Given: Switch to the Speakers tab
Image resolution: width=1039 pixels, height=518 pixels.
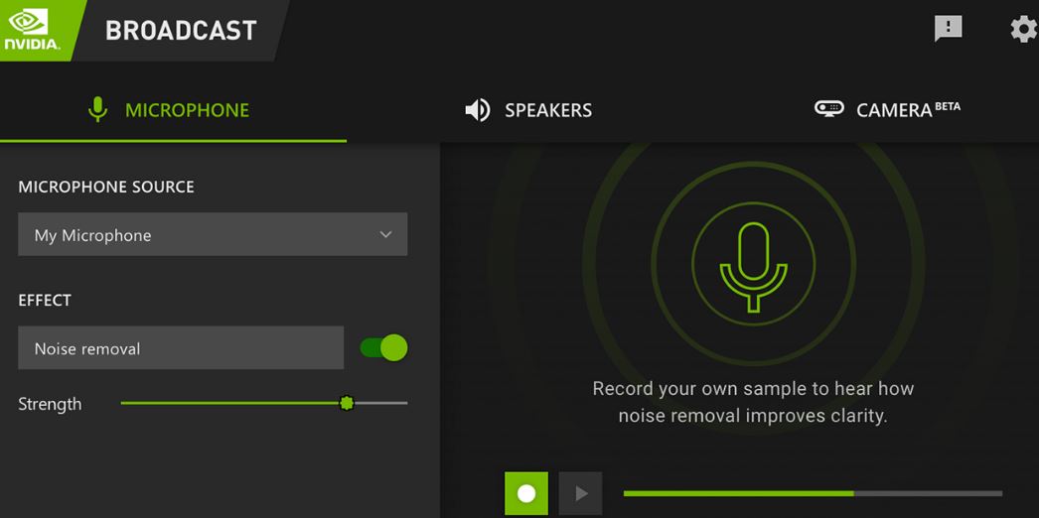Looking at the screenshot, I should 528,110.
